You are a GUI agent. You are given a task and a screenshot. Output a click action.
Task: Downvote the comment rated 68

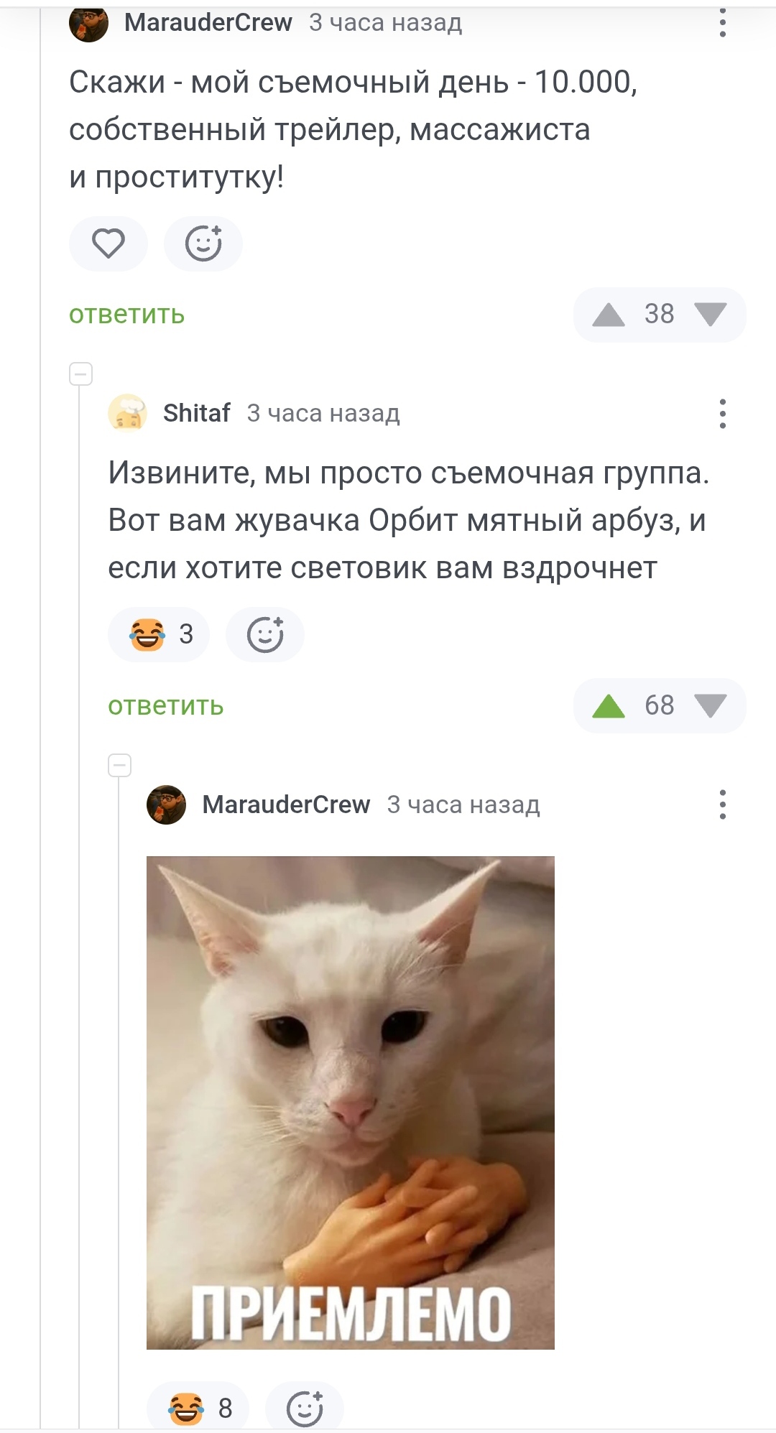[711, 706]
